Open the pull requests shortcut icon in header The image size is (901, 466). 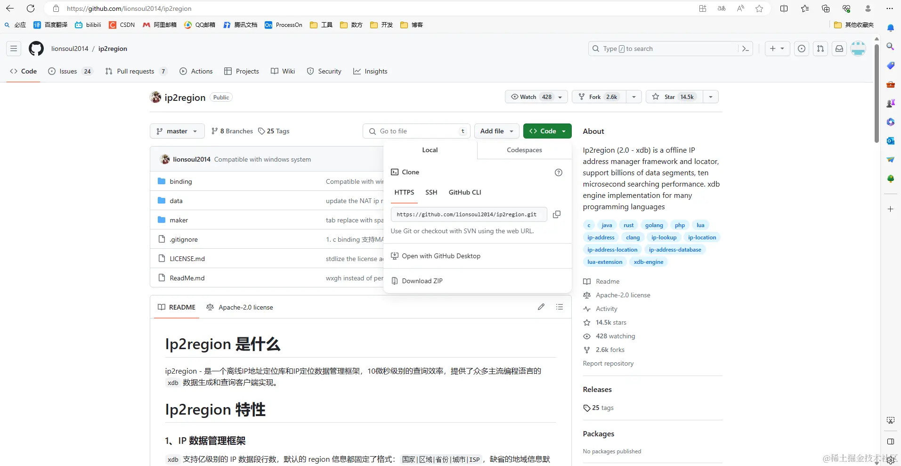click(820, 49)
